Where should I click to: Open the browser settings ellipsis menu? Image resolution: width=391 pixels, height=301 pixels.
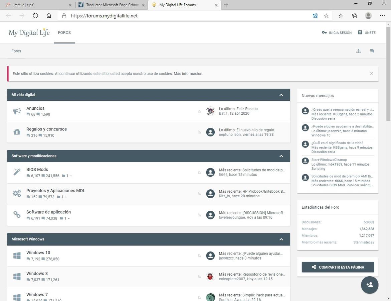click(382, 16)
